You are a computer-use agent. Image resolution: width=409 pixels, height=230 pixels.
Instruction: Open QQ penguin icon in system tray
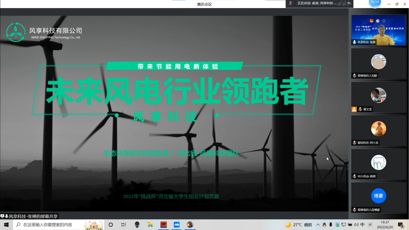pos(324,225)
